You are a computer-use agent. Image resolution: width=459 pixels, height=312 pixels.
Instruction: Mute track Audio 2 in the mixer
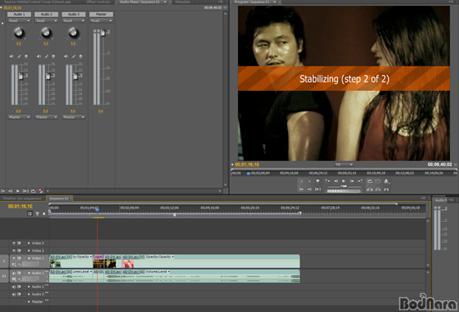[x=38, y=56]
